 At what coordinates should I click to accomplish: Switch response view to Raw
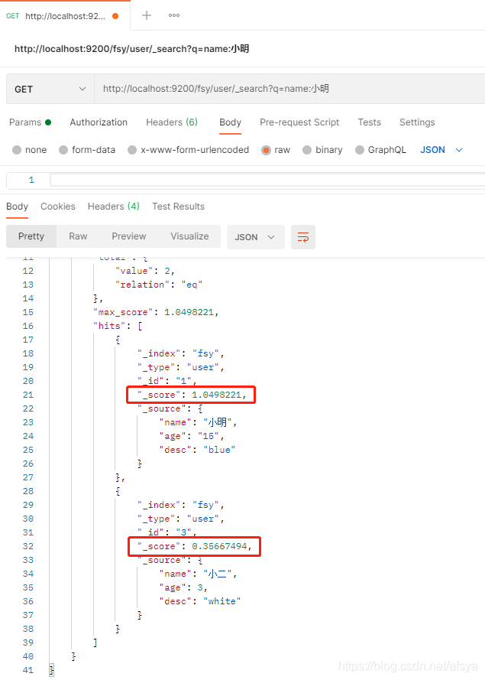pos(78,236)
